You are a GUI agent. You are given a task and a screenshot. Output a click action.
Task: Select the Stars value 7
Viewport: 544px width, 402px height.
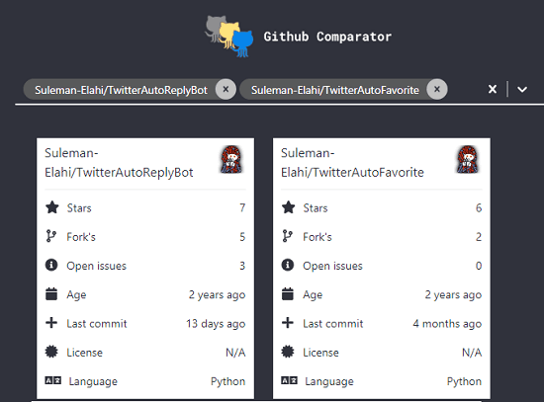(x=242, y=208)
